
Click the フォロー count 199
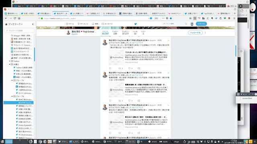tap(115, 33)
